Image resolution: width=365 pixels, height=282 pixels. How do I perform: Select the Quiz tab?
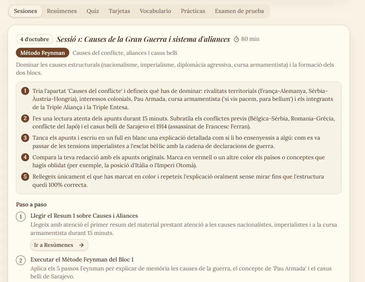pos(93,11)
